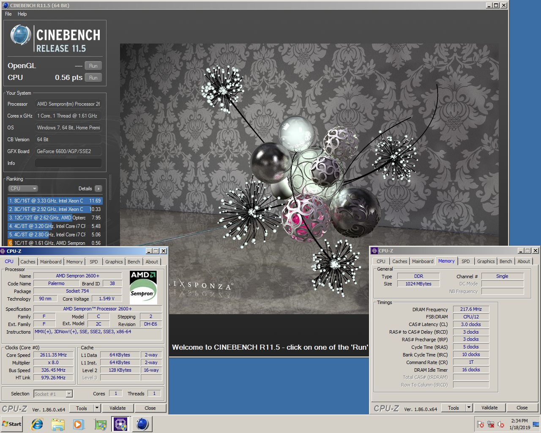Open the File menu in CINEBENCH
Viewport: 541px width, 433px height.
8,14
